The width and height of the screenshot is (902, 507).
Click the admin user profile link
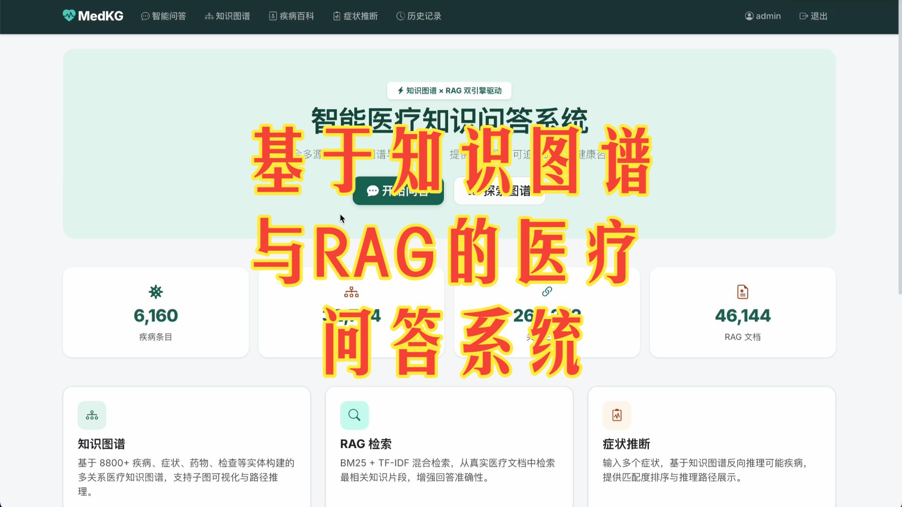click(x=763, y=16)
